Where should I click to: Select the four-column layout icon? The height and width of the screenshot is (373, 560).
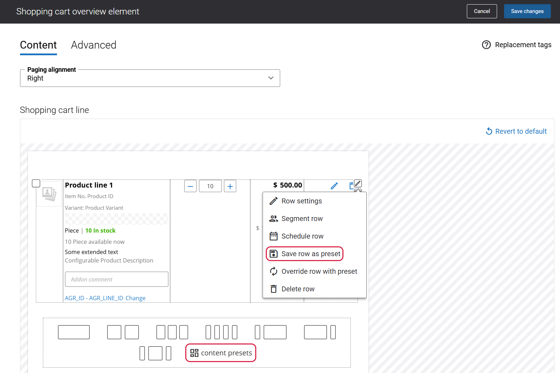(221, 332)
